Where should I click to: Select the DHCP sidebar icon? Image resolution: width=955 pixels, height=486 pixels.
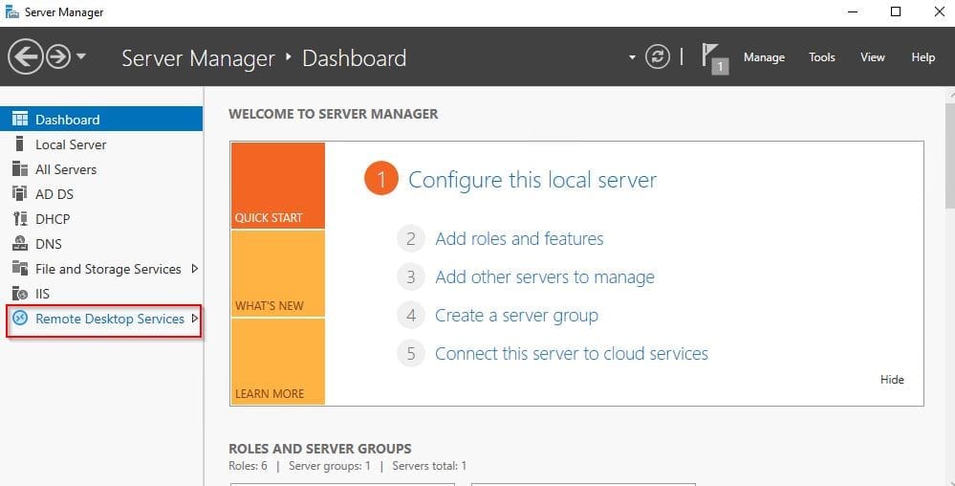tap(19, 219)
